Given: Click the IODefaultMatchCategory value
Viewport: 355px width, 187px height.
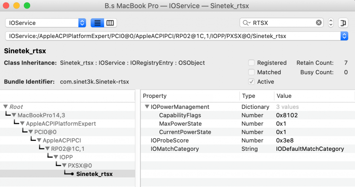Looking at the screenshot, I should (310, 149).
